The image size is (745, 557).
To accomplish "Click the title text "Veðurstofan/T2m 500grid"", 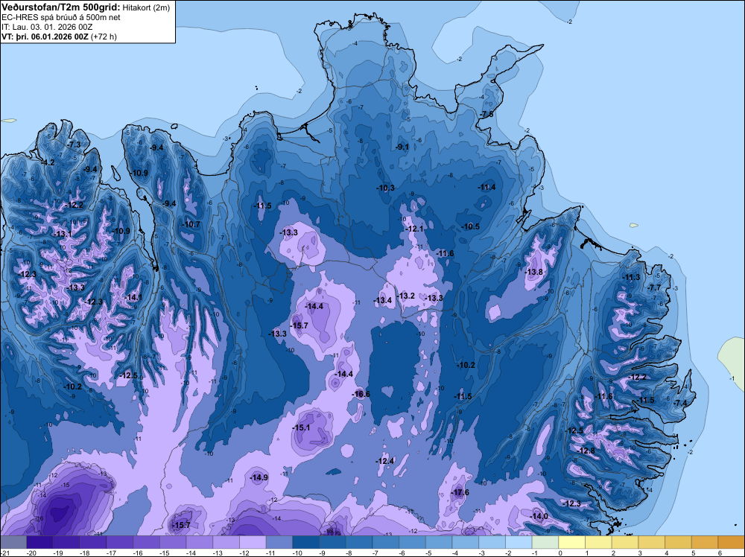I will [60, 7].
